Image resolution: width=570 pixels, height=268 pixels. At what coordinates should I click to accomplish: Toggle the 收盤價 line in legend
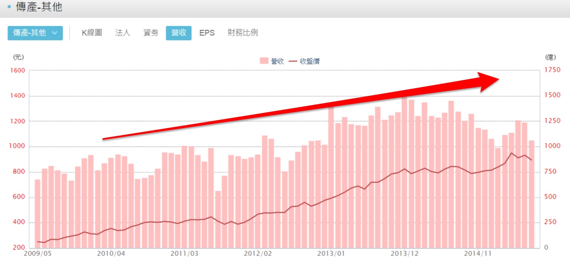(310, 61)
